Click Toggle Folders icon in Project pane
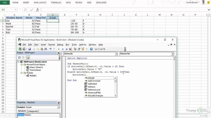The width and height of the screenshot is (211, 118). click(x=28, y=58)
